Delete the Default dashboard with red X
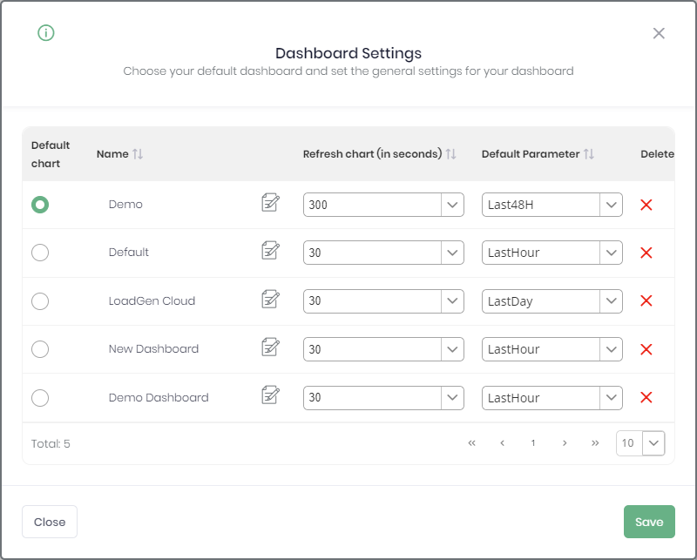 646,253
